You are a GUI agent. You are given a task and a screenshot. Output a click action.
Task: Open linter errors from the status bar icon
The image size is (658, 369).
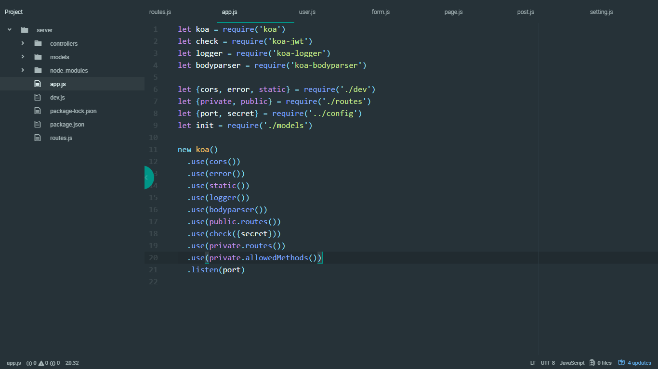click(29, 363)
